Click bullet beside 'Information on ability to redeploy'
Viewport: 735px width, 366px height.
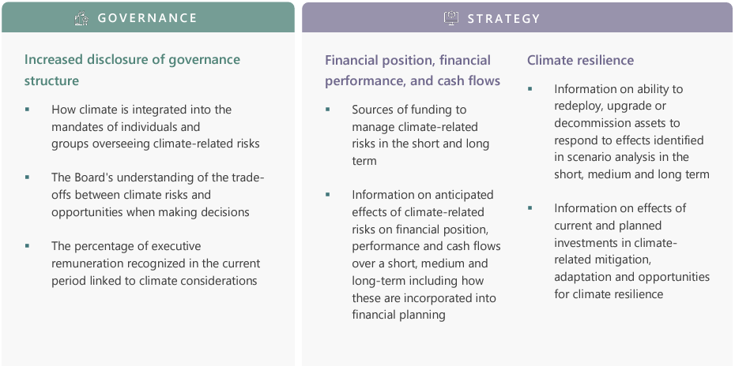coord(530,88)
